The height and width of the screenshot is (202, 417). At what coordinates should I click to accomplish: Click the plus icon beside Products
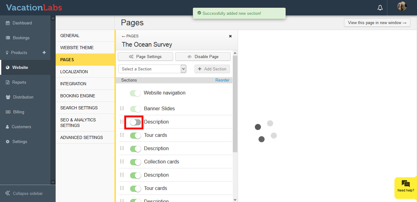[44, 53]
